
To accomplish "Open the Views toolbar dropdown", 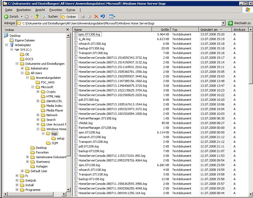I will pyautogui.click(x=112, y=16).
